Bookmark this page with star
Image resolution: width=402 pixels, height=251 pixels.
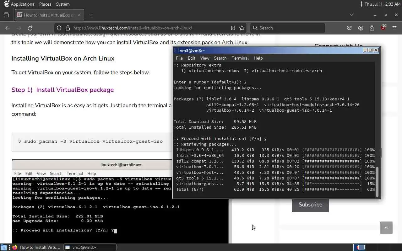click(x=242, y=28)
